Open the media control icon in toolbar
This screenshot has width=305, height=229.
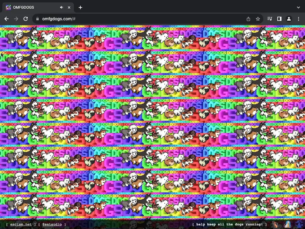270,19
